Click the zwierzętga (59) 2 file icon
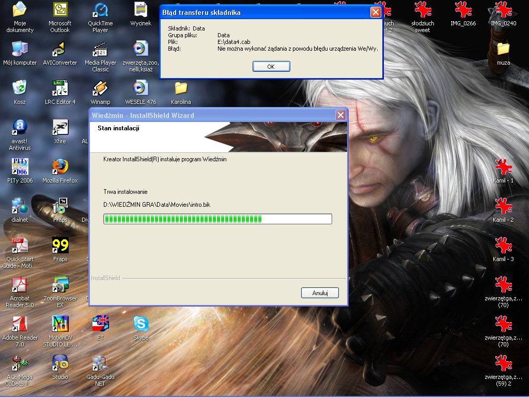Viewport: 529px width, 397px height. click(503, 371)
